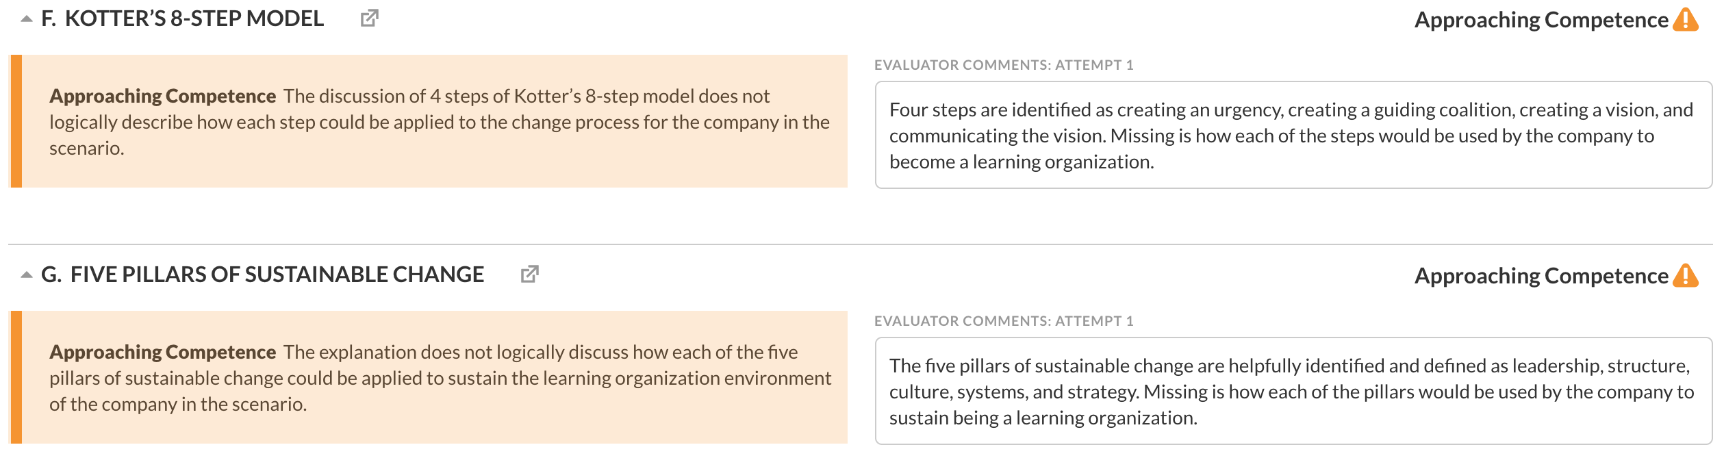Click Evaluator Comments: Attempt 1 label for section F
This screenshot has height=471, width=1724.
click(1004, 65)
